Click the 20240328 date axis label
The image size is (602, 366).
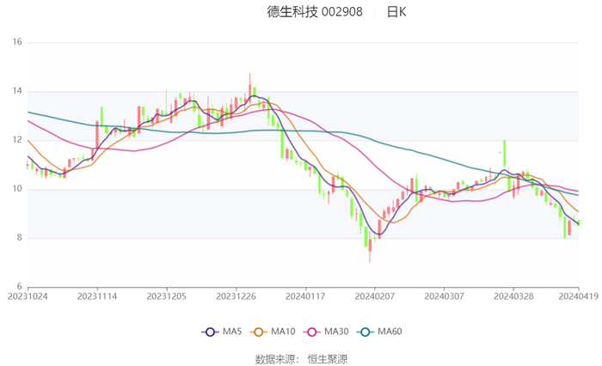(513, 296)
